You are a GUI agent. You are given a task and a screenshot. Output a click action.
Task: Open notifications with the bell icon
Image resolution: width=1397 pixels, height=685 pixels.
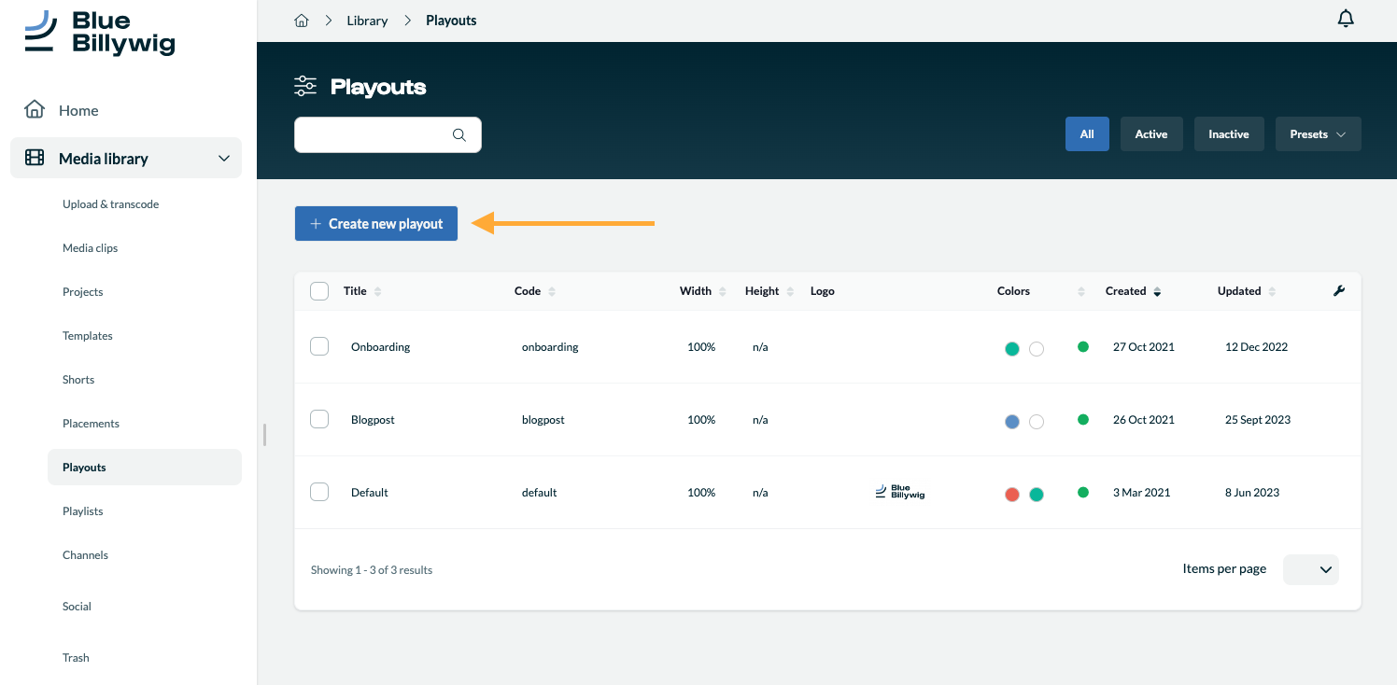pyautogui.click(x=1346, y=20)
